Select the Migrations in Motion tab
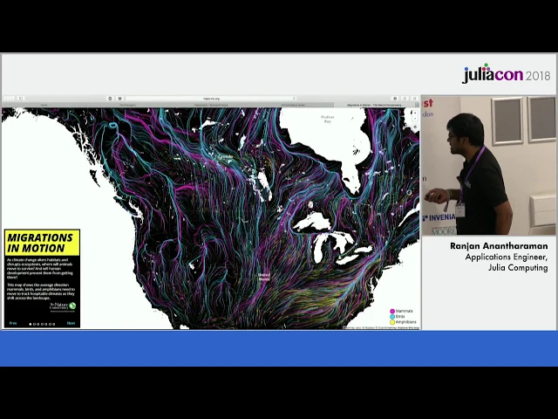 point(374,105)
